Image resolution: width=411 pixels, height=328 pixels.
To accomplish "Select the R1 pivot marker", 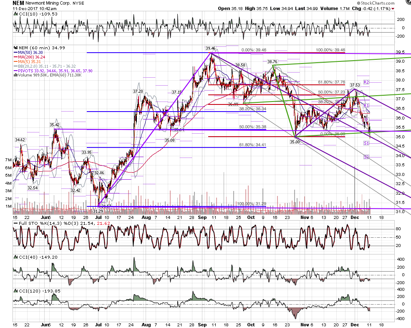I will pyautogui.click(x=366, y=105).
